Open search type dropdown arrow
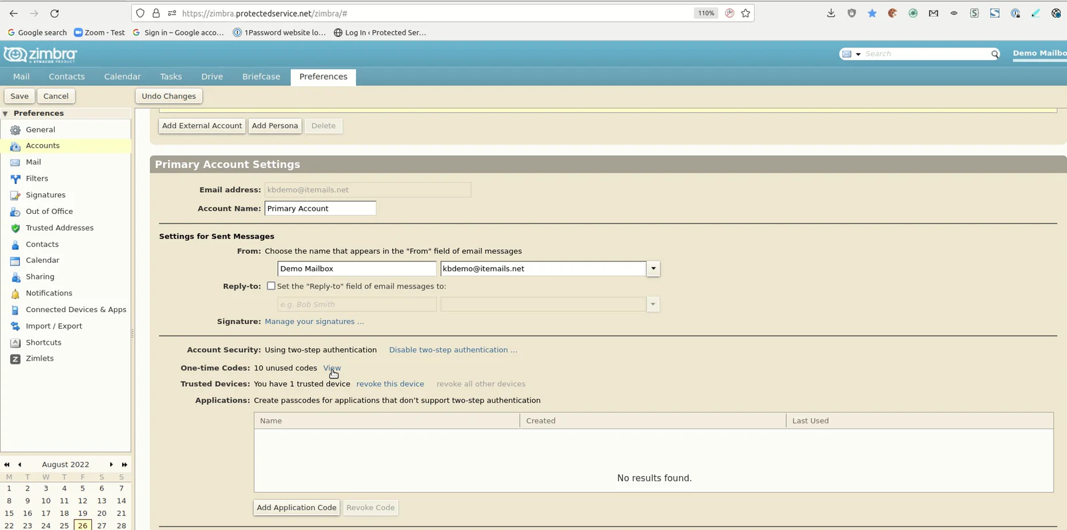 click(858, 54)
